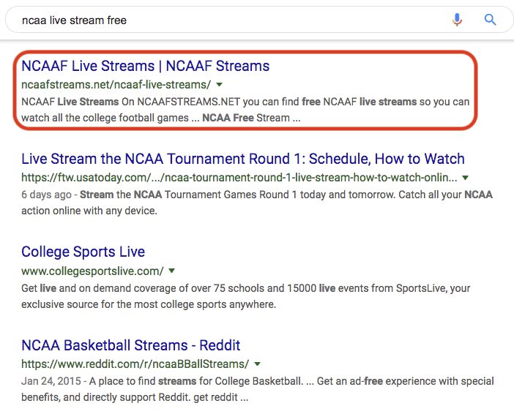The width and height of the screenshot is (514, 414).
Task: Open the NCAAF Live Streams result title
Action: click(x=145, y=66)
